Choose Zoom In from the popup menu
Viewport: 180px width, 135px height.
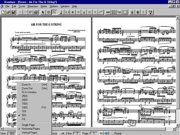tap(34, 84)
